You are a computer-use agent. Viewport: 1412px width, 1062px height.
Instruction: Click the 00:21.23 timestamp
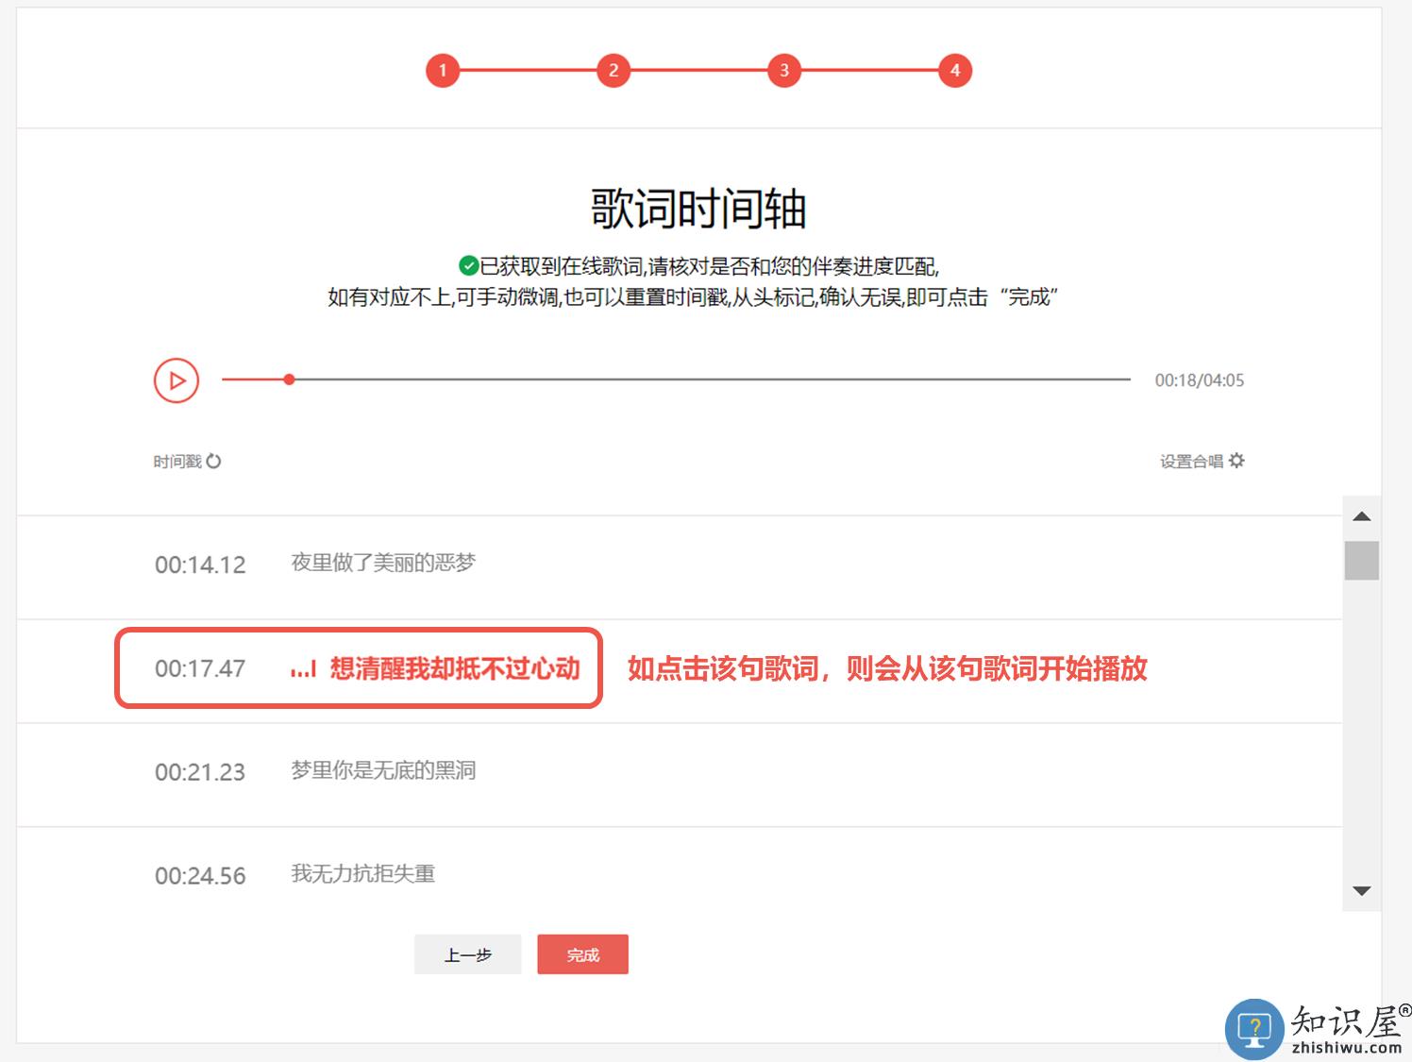(200, 772)
